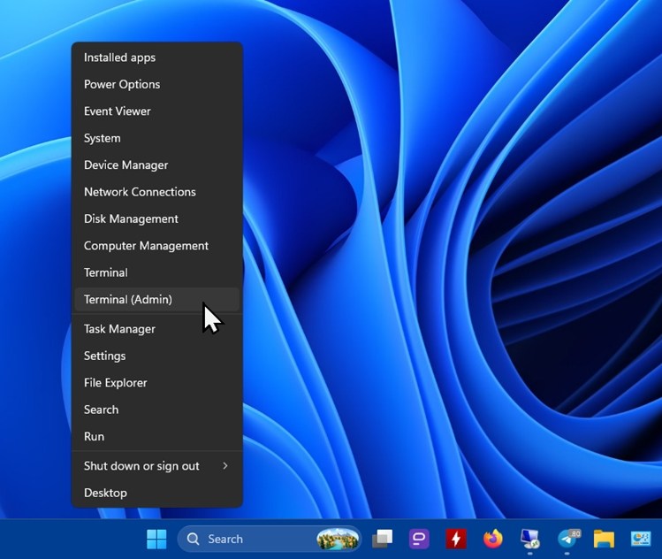
Task: Open the Run dialog entry
Action: (157, 436)
